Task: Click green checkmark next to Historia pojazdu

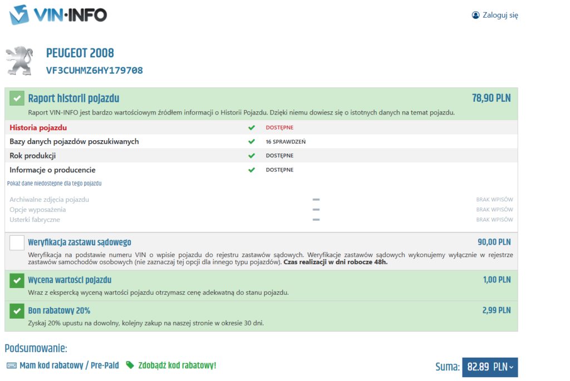Action: pos(252,128)
